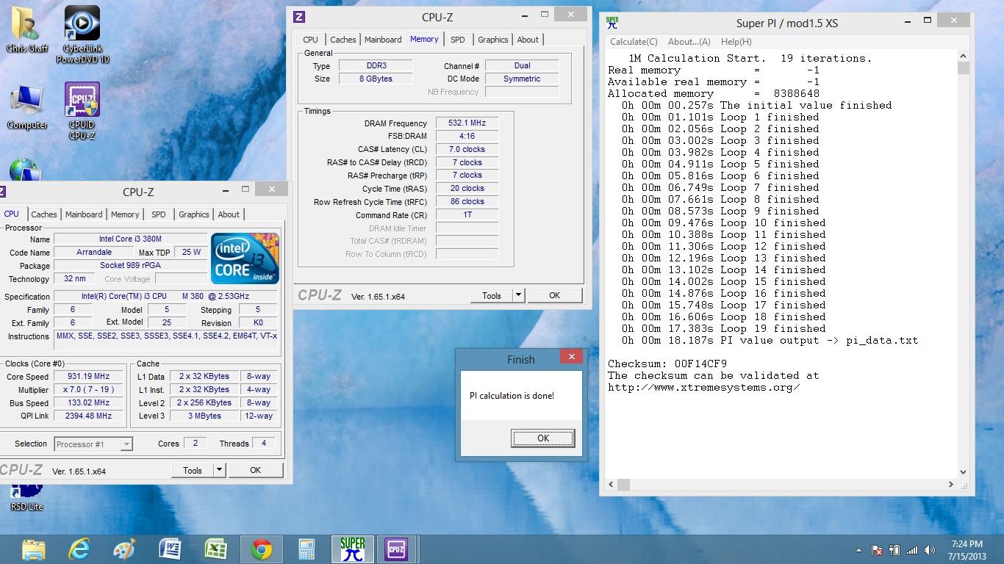The image size is (1004, 564).
Task: Click Super PI vertical scrollbar up arrow
Action: click(963, 56)
